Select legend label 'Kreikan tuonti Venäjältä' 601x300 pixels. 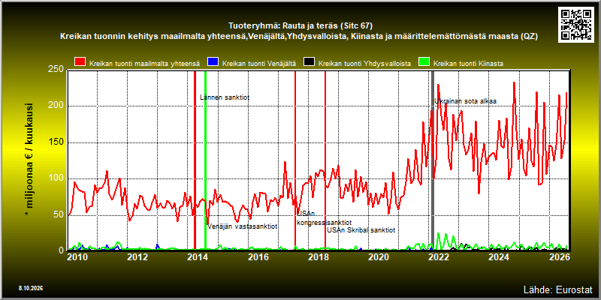point(259,64)
